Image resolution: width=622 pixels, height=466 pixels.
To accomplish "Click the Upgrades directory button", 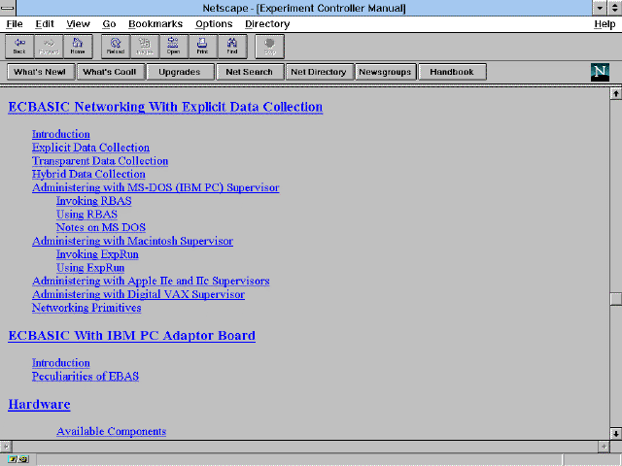I will pos(180,72).
